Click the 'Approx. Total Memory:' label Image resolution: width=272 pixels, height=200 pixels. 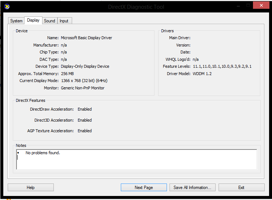(38, 74)
